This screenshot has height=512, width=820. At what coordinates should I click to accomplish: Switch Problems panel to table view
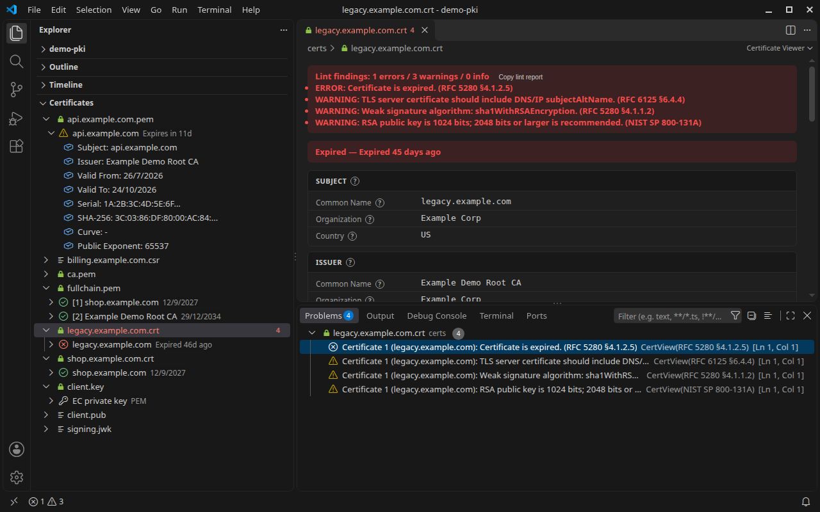[x=767, y=316]
